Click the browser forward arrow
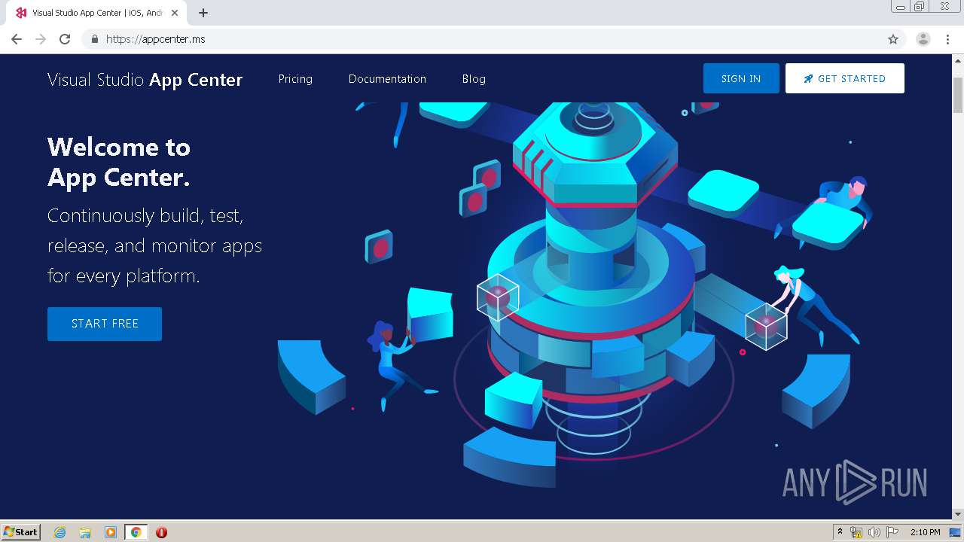 (x=41, y=39)
